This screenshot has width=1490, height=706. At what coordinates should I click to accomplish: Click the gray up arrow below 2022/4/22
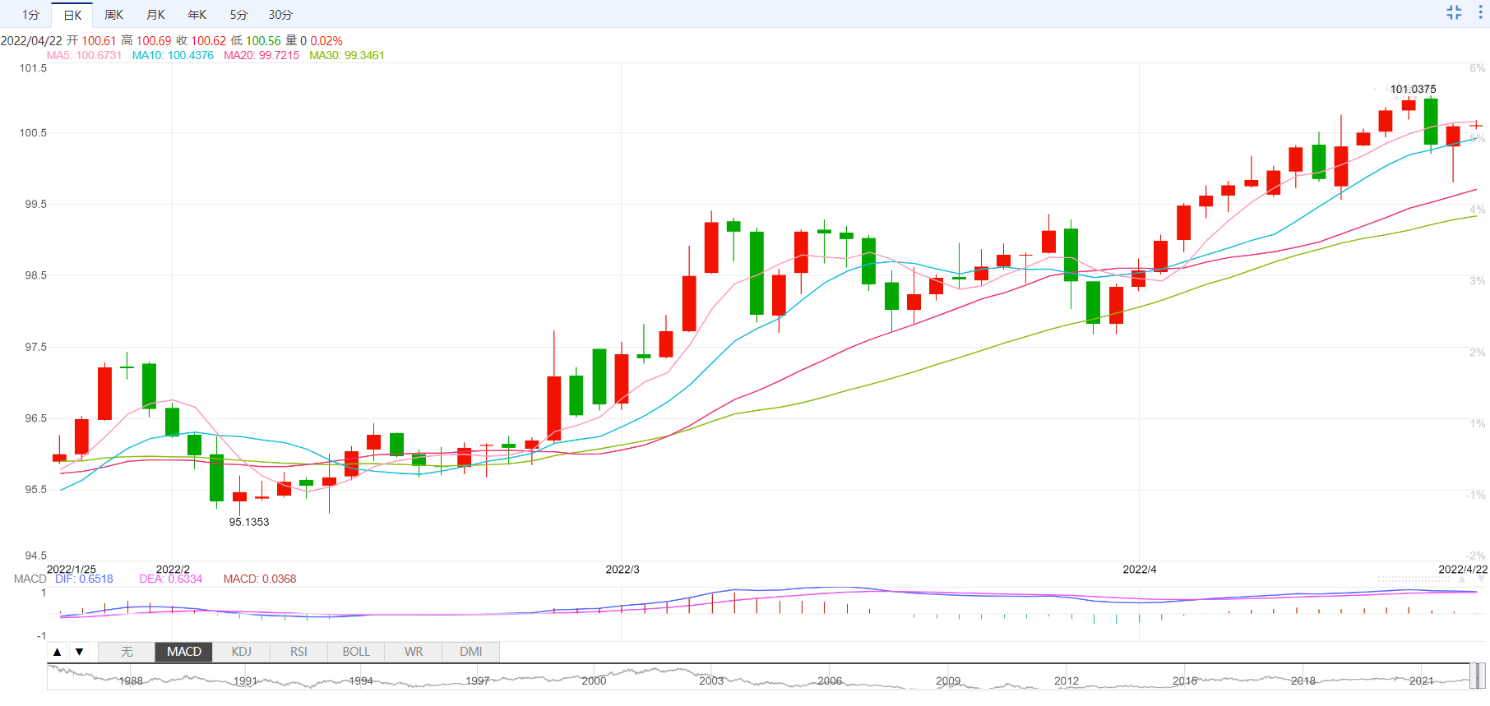click(1461, 579)
